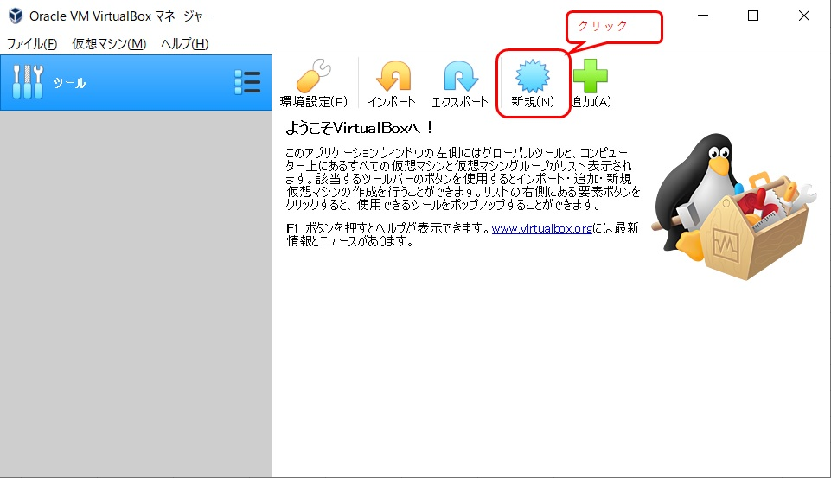Open the ヘルプ(H) menu
The width and height of the screenshot is (831, 478).
click(184, 43)
